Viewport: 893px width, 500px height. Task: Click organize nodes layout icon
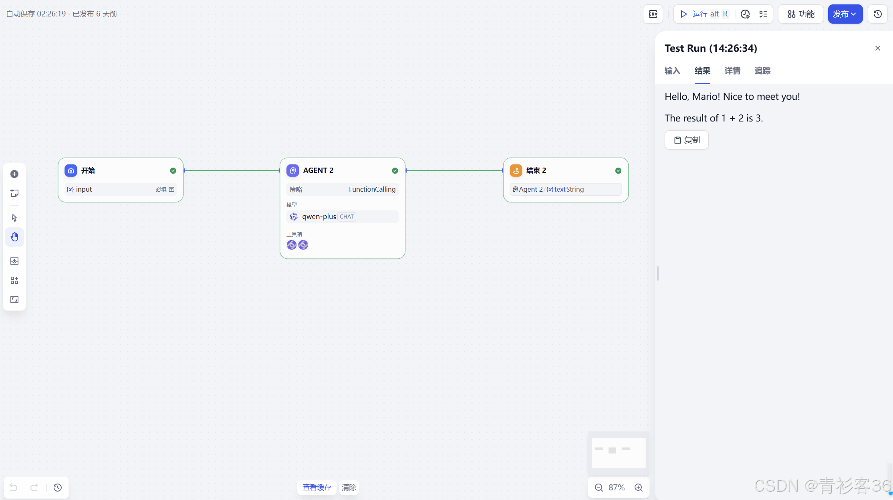coord(14,280)
